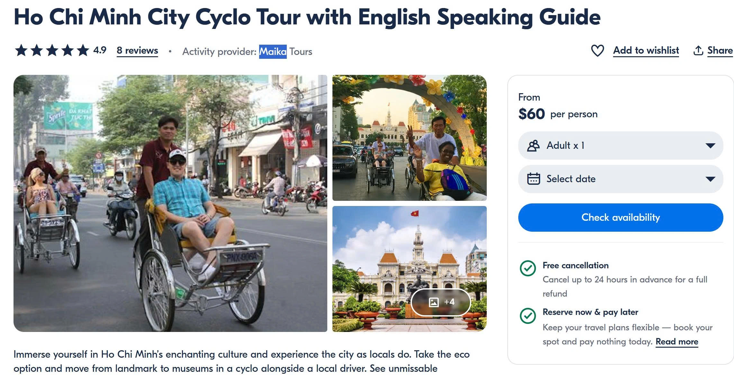
Task: Click the Add to wishlist label
Action: [x=646, y=50]
